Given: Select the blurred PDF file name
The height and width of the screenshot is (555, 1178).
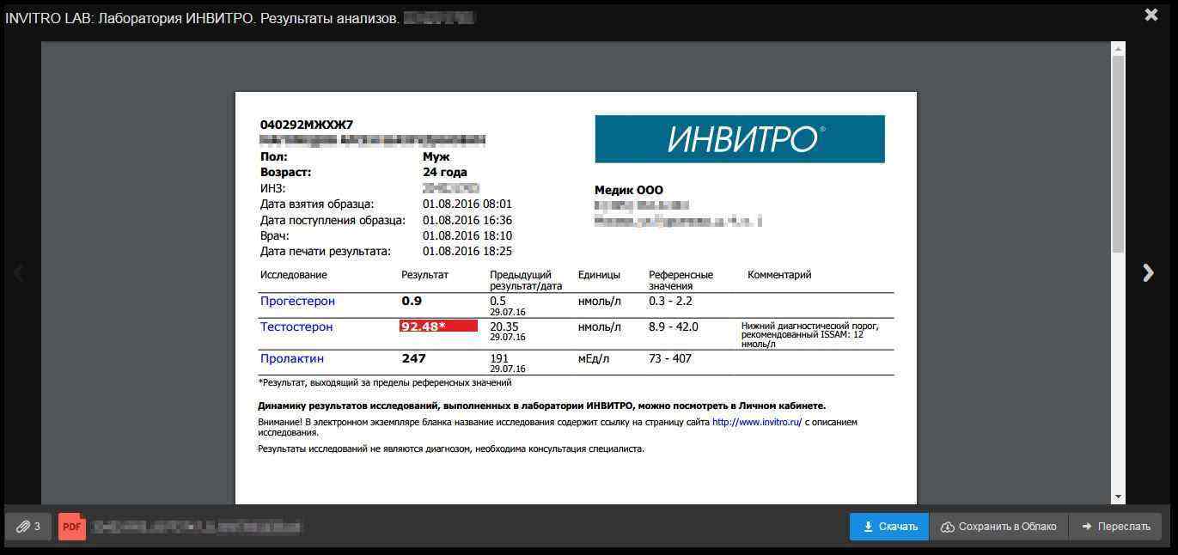Looking at the screenshot, I should point(196,527).
